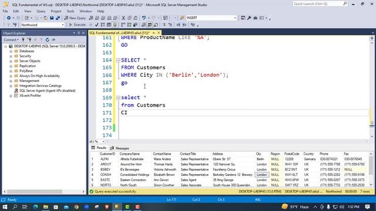
Task: Click the New Query toolbar button
Action: pos(75,18)
